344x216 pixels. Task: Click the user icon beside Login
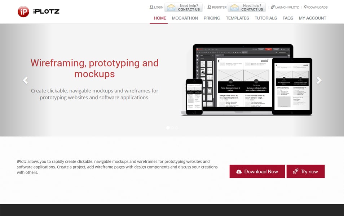pyautogui.click(x=151, y=7)
